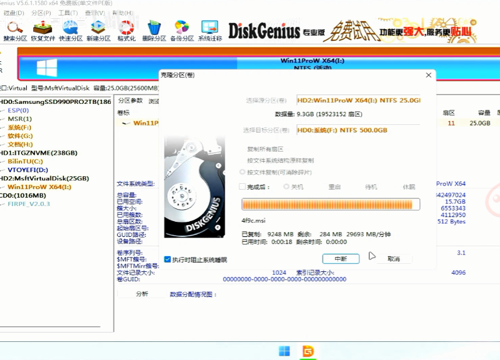The width and height of the screenshot is (500, 360).
Task: Click the Windows logo on partition map
Action: [47, 68]
